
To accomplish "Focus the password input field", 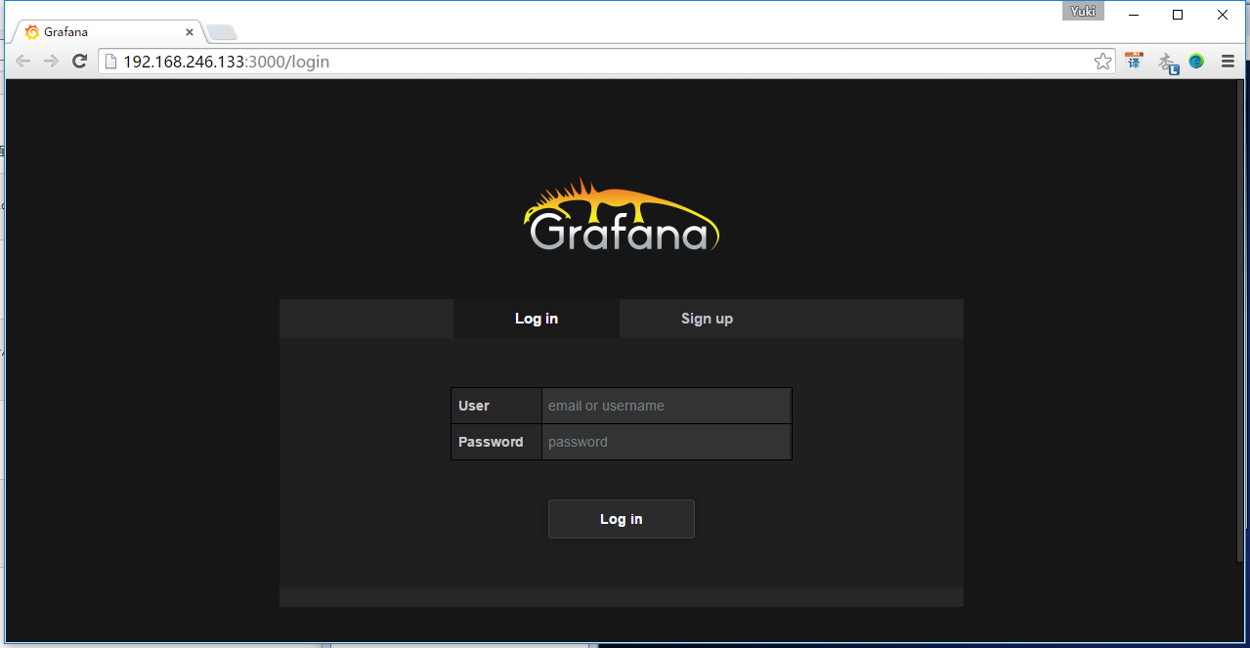I will [x=667, y=442].
